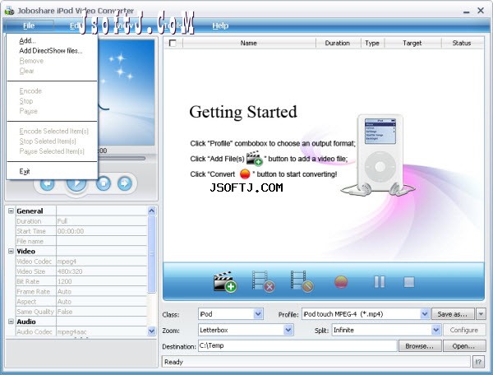Click the Frame Rate value Auto

[x=102, y=292]
